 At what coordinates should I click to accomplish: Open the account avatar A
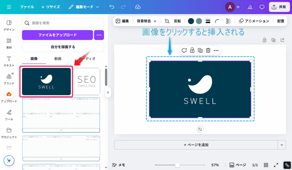point(230,7)
